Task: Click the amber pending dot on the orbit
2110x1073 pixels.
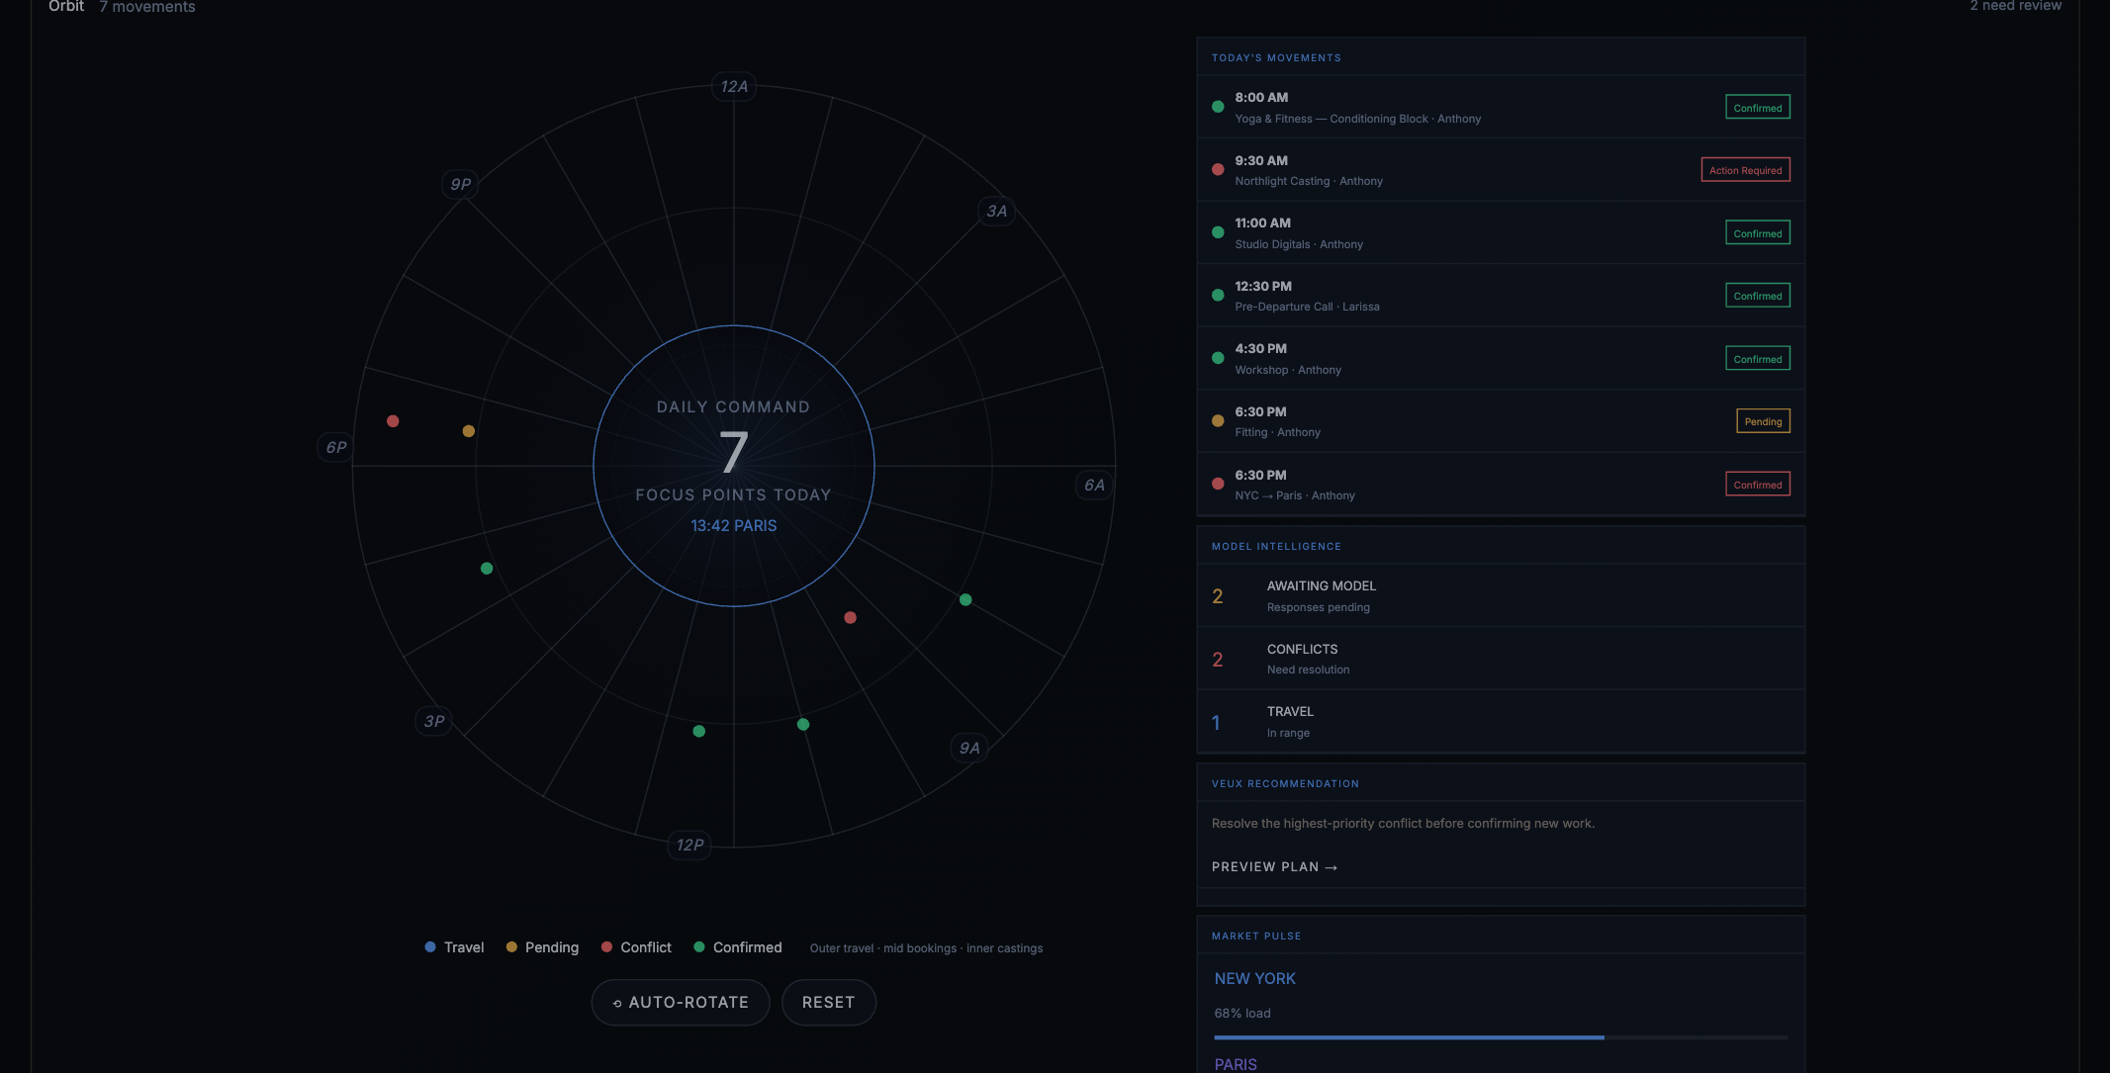Action: 469,431
